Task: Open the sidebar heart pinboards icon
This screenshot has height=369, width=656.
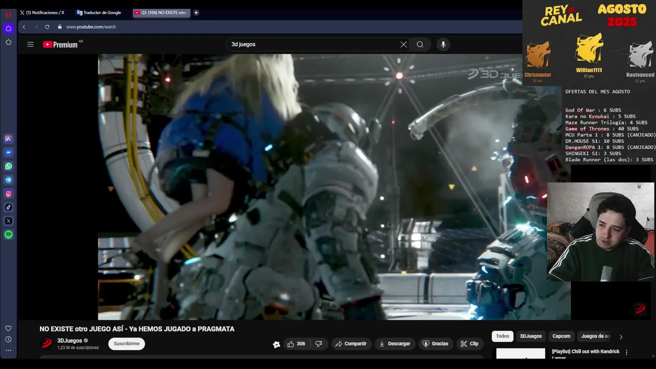Action: tap(8, 328)
